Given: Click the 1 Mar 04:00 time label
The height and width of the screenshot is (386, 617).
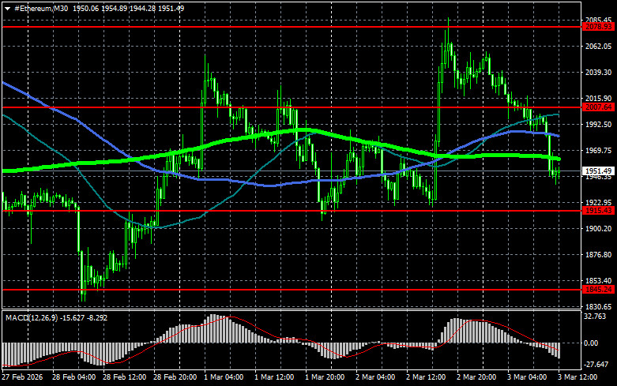Looking at the screenshot, I should point(224,377).
